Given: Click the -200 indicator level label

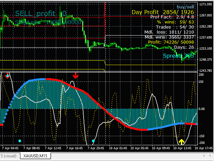Looking at the screenshot, I should coord(203,143).
